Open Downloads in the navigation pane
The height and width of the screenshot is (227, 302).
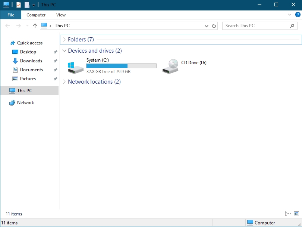point(31,61)
